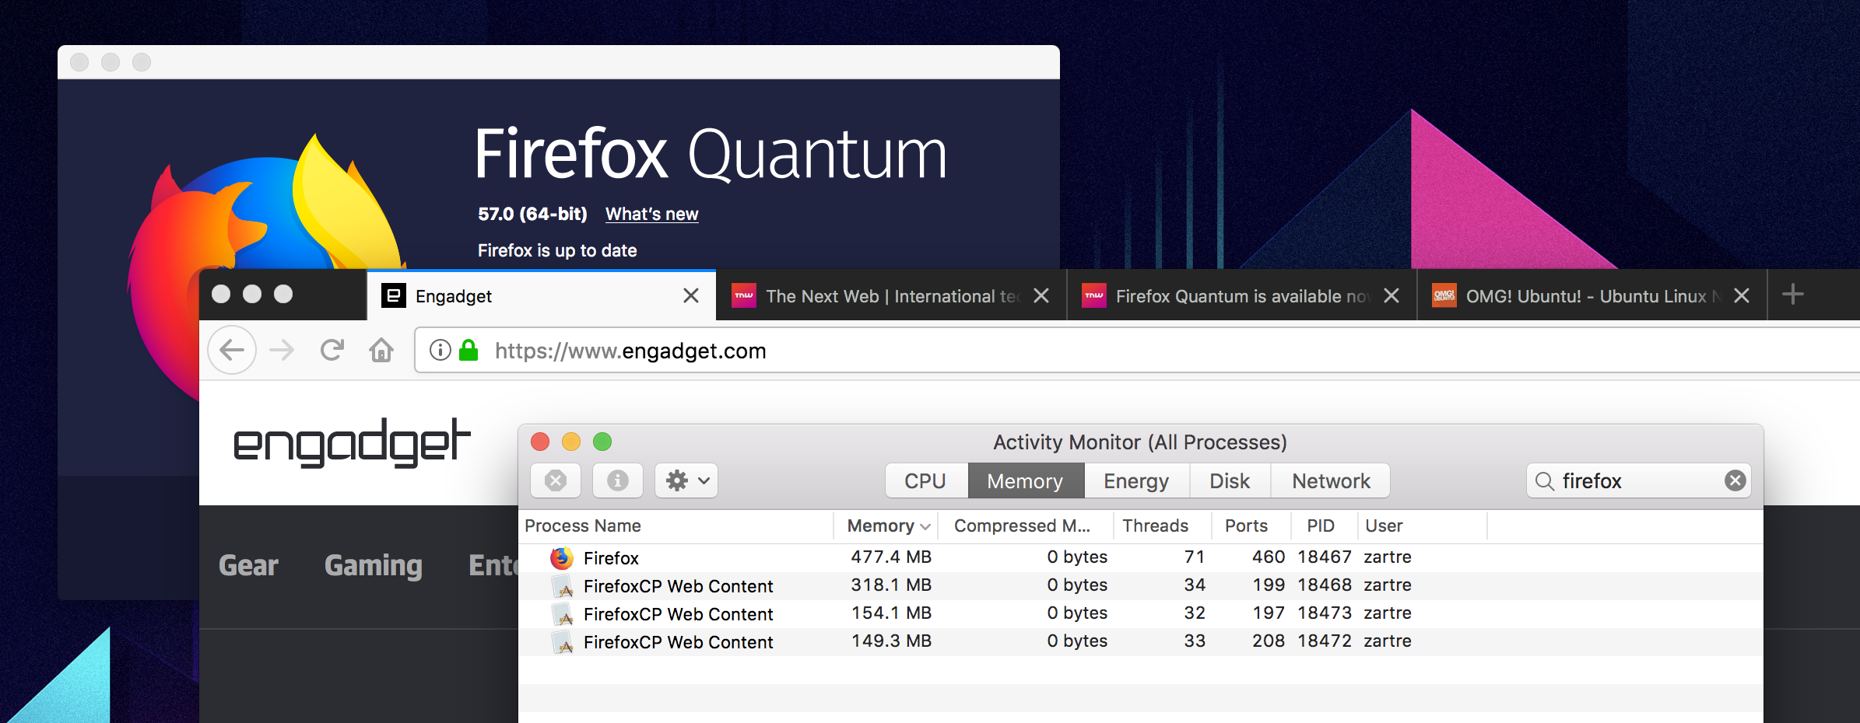Switch to the Disk tab
1860x723 pixels.
[1230, 480]
